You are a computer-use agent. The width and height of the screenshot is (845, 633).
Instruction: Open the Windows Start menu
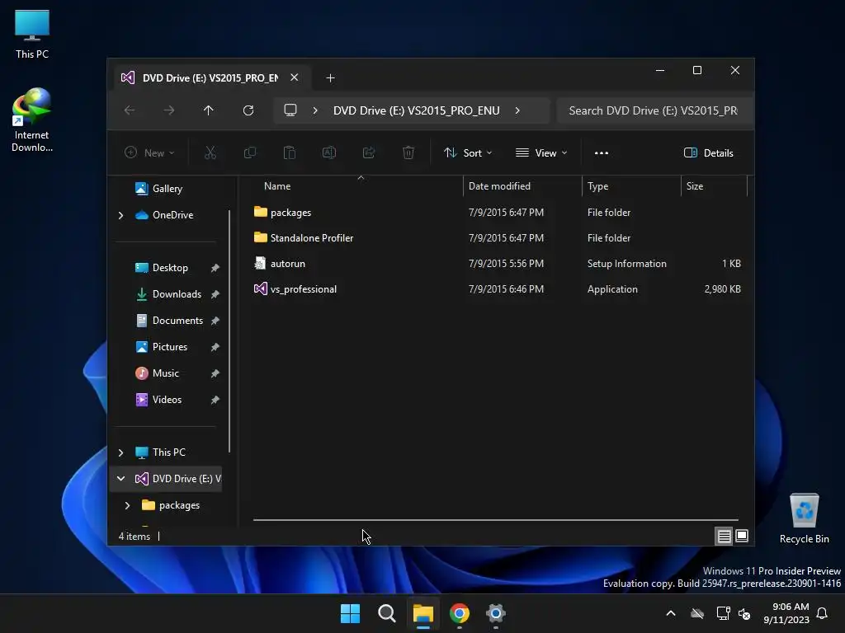350,613
